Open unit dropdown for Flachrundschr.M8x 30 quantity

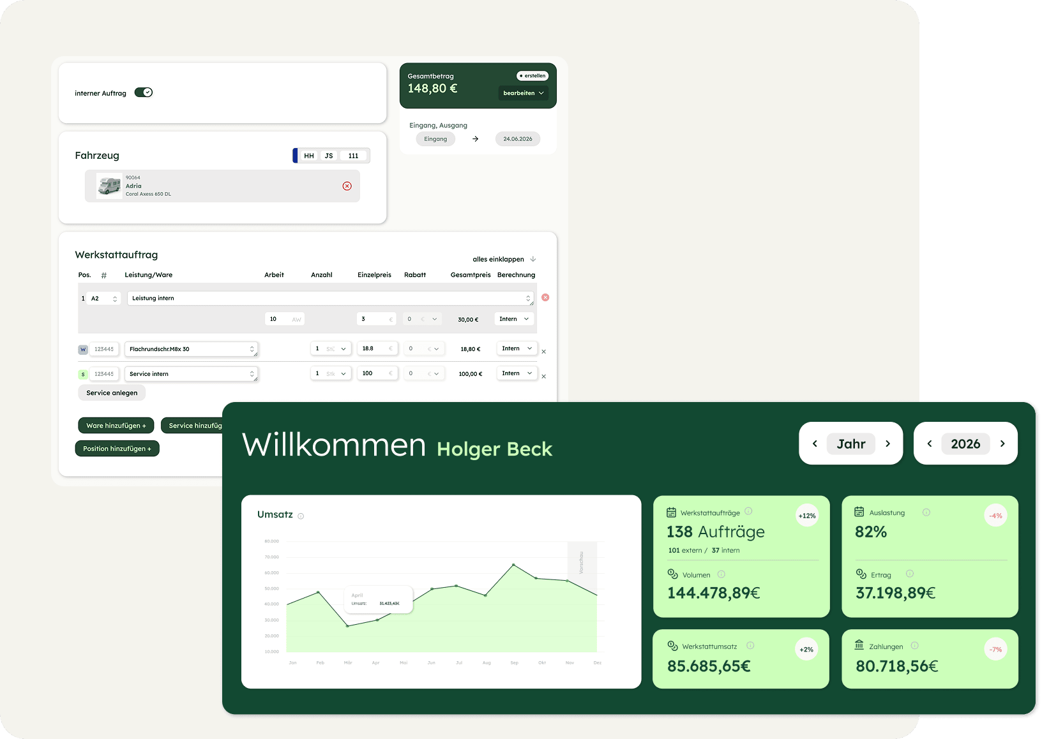coord(336,349)
